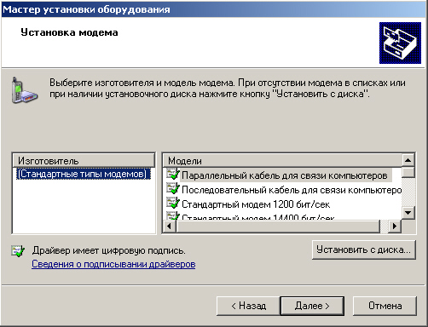This screenshot has width=428, height=327.
Task: Click the models list scroll-up arrow
Action: coord(408,160)
